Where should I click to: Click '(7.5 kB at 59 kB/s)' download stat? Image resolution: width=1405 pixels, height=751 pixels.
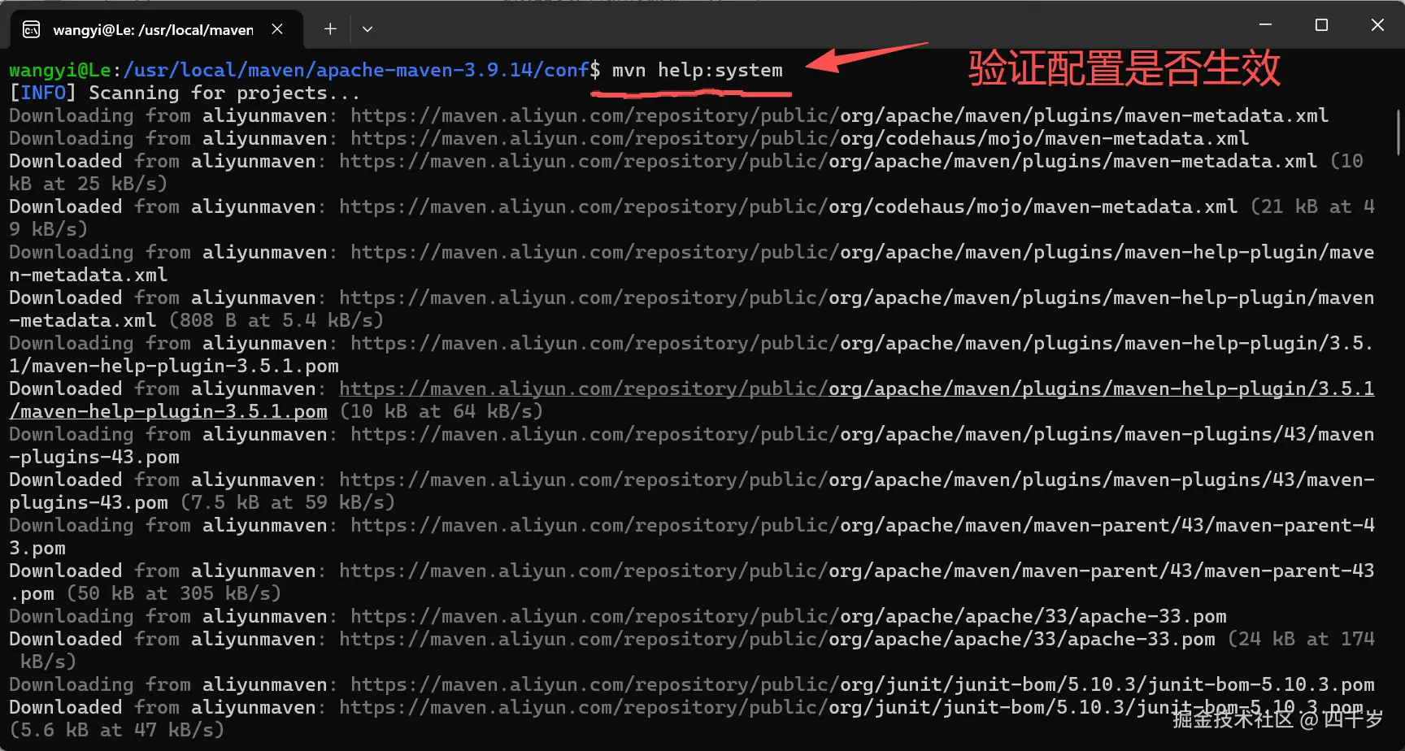(288, 502)
